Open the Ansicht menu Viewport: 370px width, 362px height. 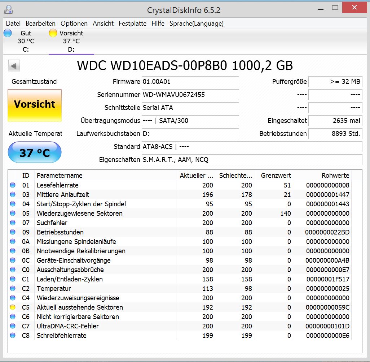(x=103, y=23)
